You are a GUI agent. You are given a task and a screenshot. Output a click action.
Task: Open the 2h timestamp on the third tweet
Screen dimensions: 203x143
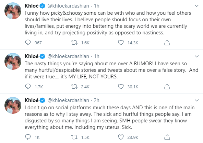[96, 100]
